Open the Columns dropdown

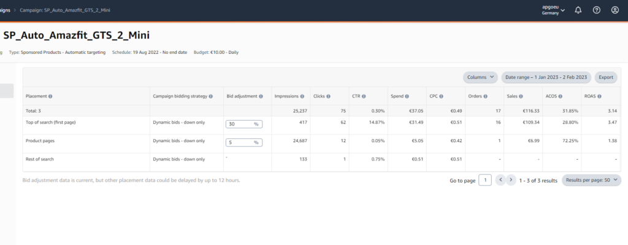(x=480, y=77)
